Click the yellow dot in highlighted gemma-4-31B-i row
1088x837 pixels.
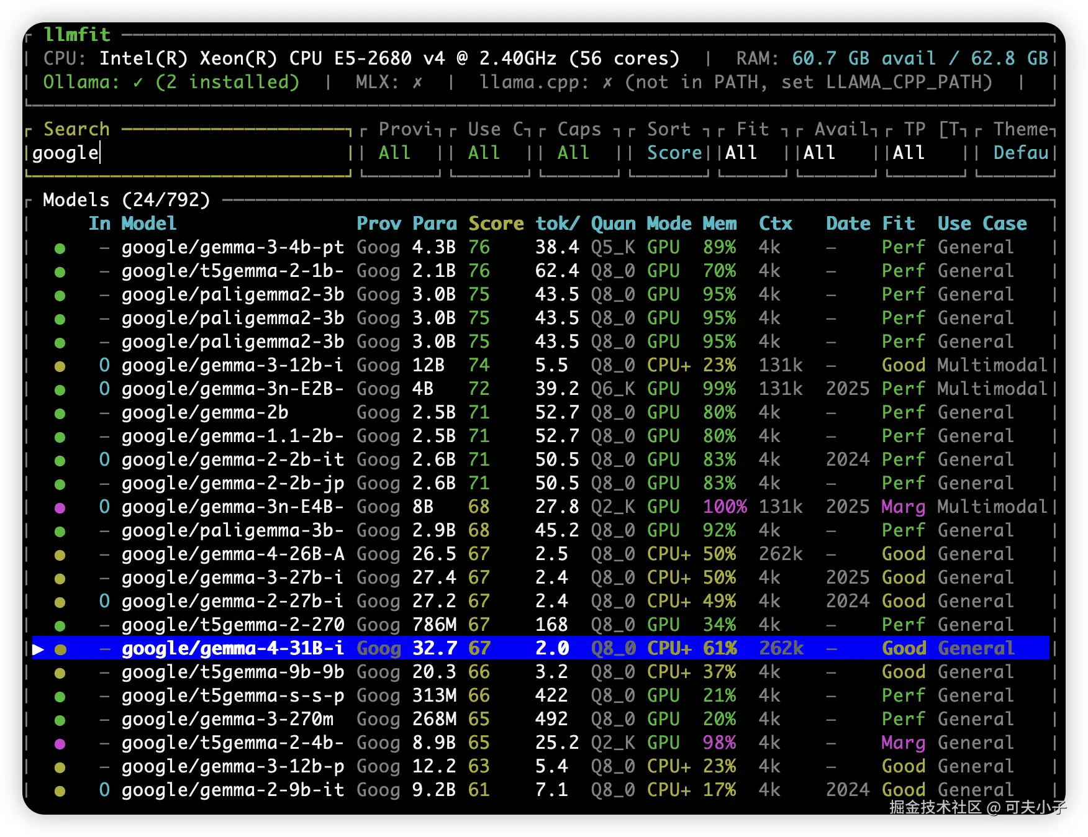tap(60, 649)
